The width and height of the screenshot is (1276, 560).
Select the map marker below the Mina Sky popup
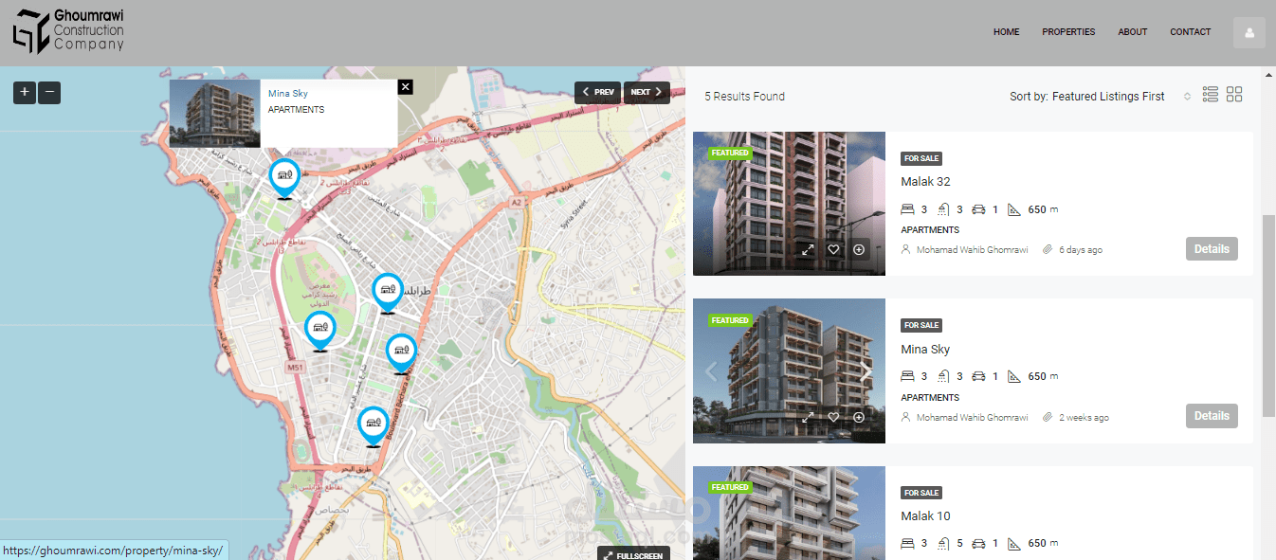(x=284, y=178)
